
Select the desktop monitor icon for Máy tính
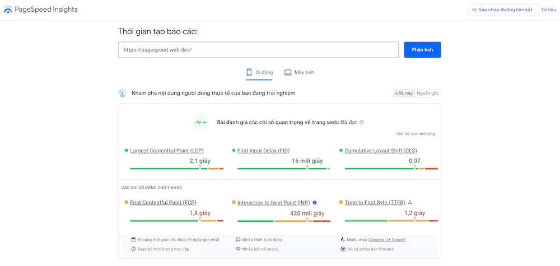[x=288, y=72]
